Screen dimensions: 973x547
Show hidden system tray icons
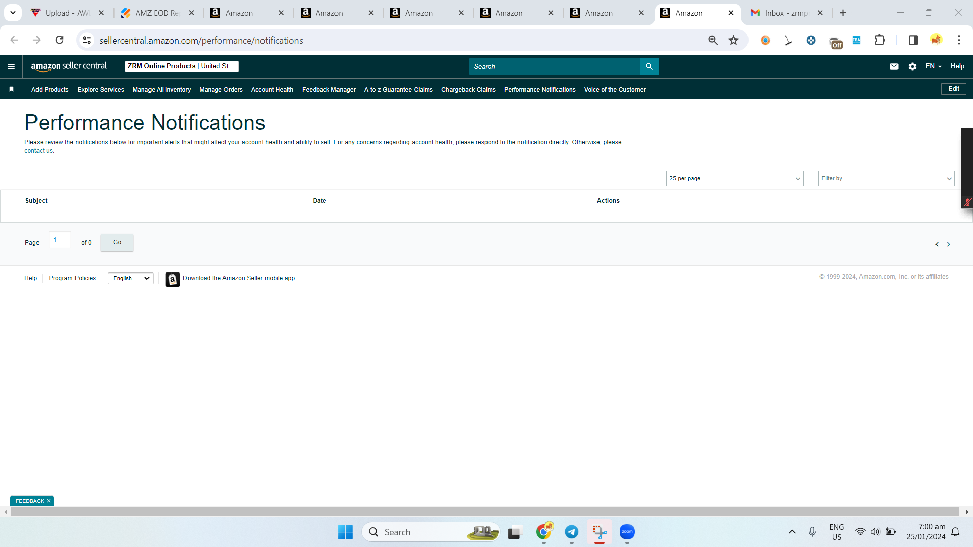tap(792, 532)
